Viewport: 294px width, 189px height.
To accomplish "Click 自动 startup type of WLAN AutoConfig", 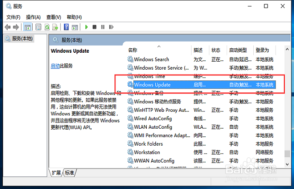I will click(x=234, y=127).
